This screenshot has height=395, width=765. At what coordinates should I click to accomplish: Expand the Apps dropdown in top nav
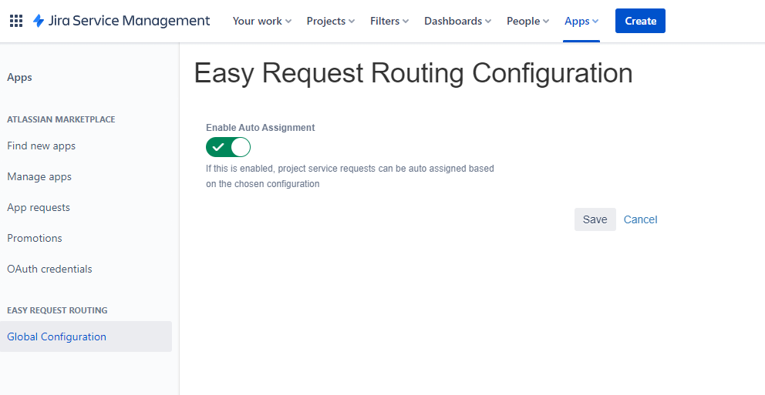pyautogui.click(x=581, y=21)
